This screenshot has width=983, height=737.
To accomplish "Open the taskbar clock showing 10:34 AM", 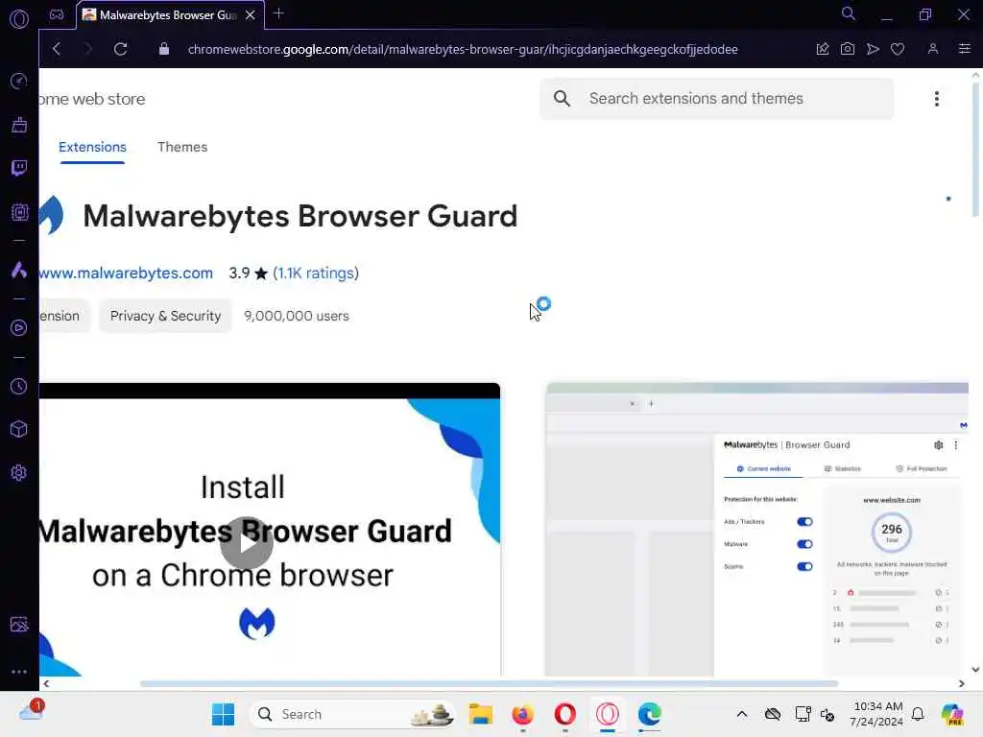I will pos(877,714).
